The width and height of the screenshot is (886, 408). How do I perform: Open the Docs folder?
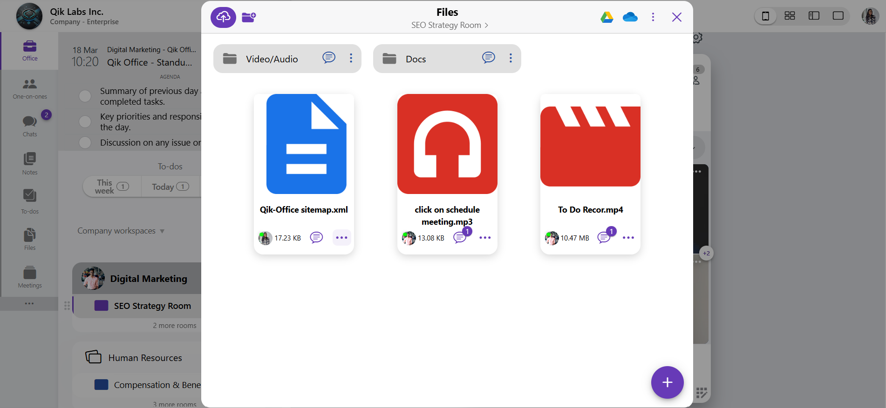[x=416, y=59]
